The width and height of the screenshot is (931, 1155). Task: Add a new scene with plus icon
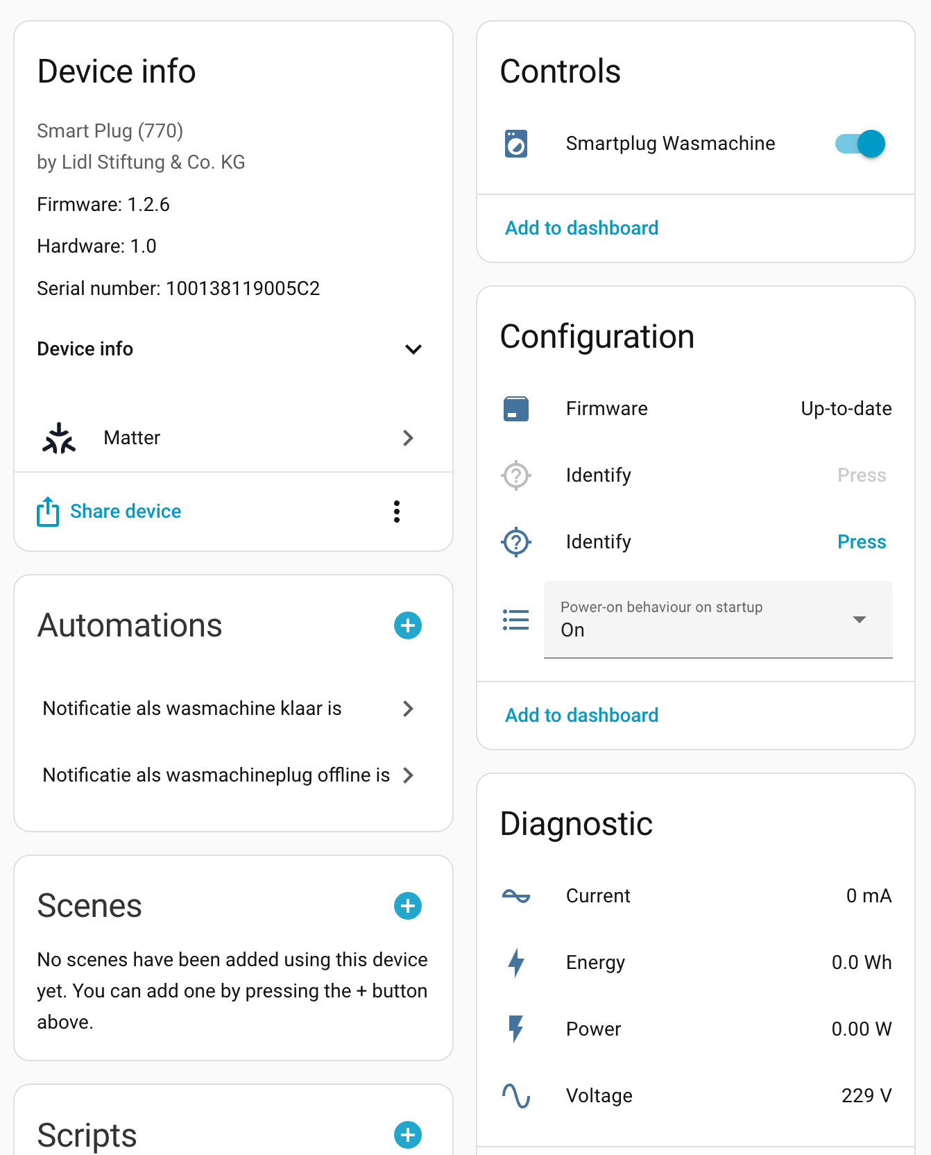click(408, 906)
